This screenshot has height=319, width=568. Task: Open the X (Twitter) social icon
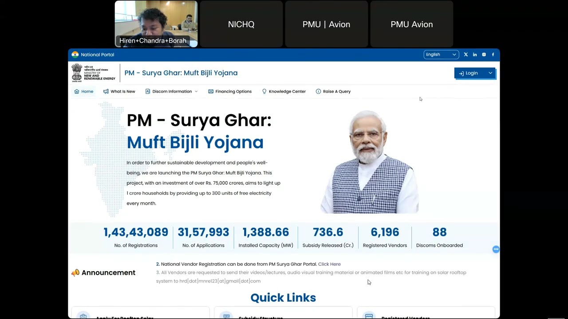pos(465,54)
